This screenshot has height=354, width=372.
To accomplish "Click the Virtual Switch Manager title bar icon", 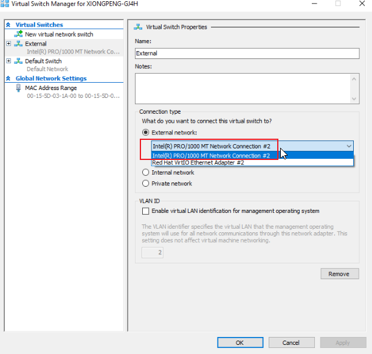I will [5, 4].
